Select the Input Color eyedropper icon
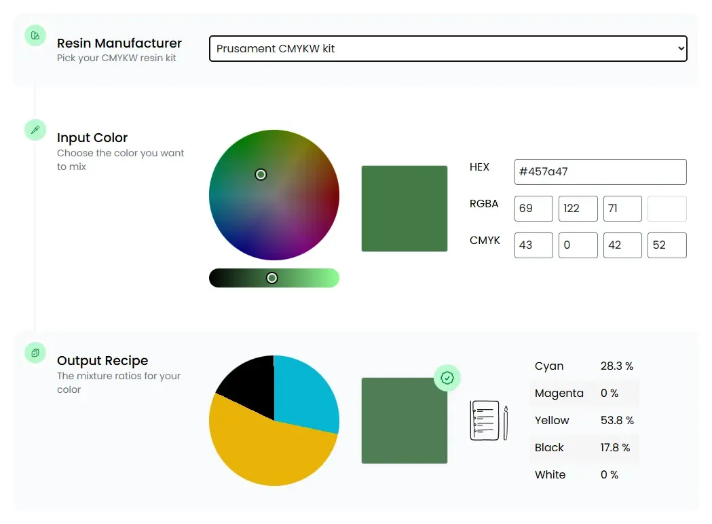 click(x=35, y=130)
